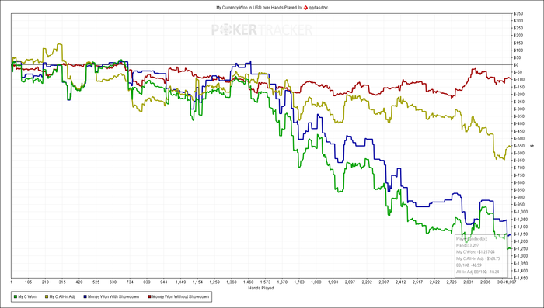Click tooltip line 'My C All-In Adj: -$564.75'
Viewport: 544px width, 308px height.
click(478, 258)
